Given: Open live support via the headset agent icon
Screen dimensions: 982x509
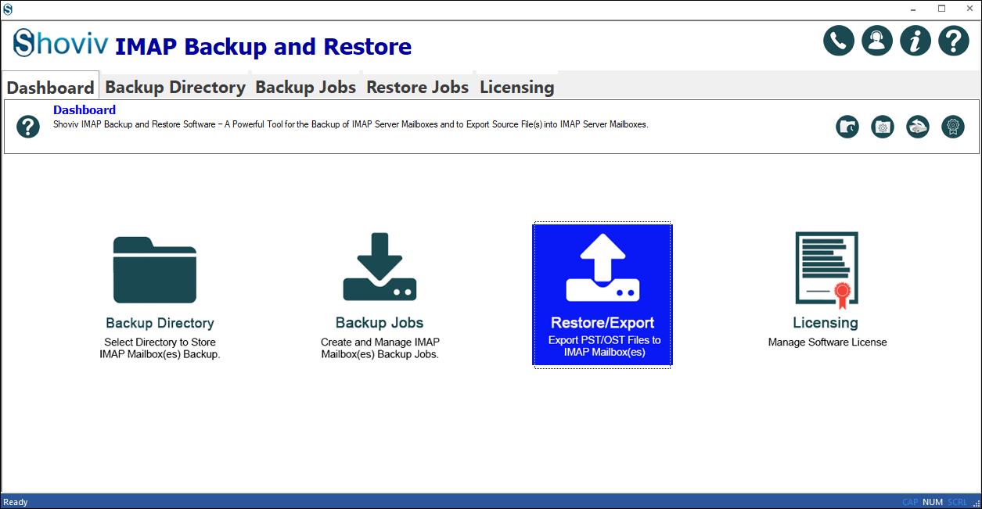Looking at the screenshot, I should (x=876, y=41).
